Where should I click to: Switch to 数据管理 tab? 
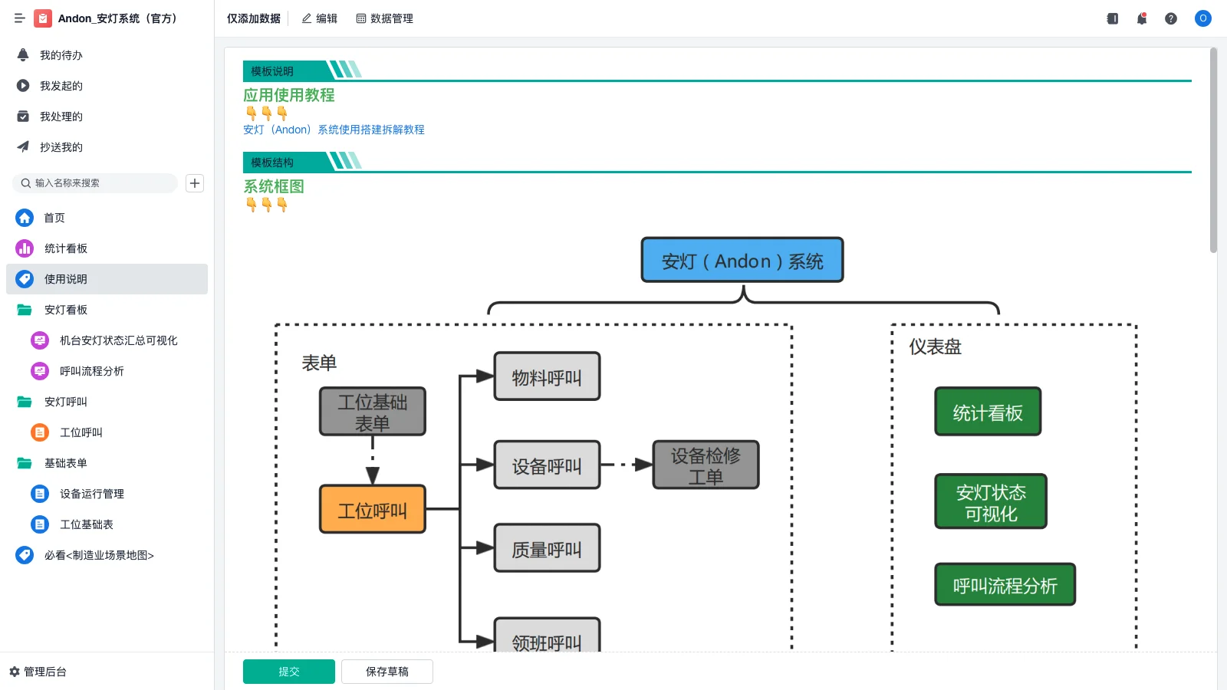(x=385, y=18)
